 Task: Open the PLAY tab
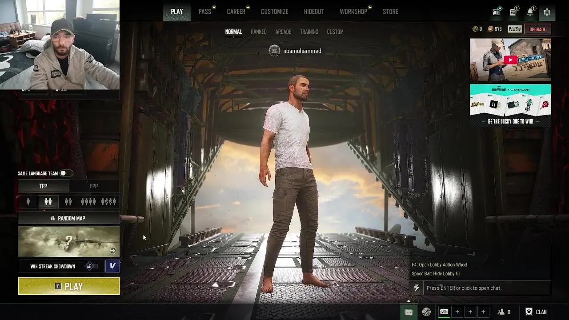click(177, 12)
